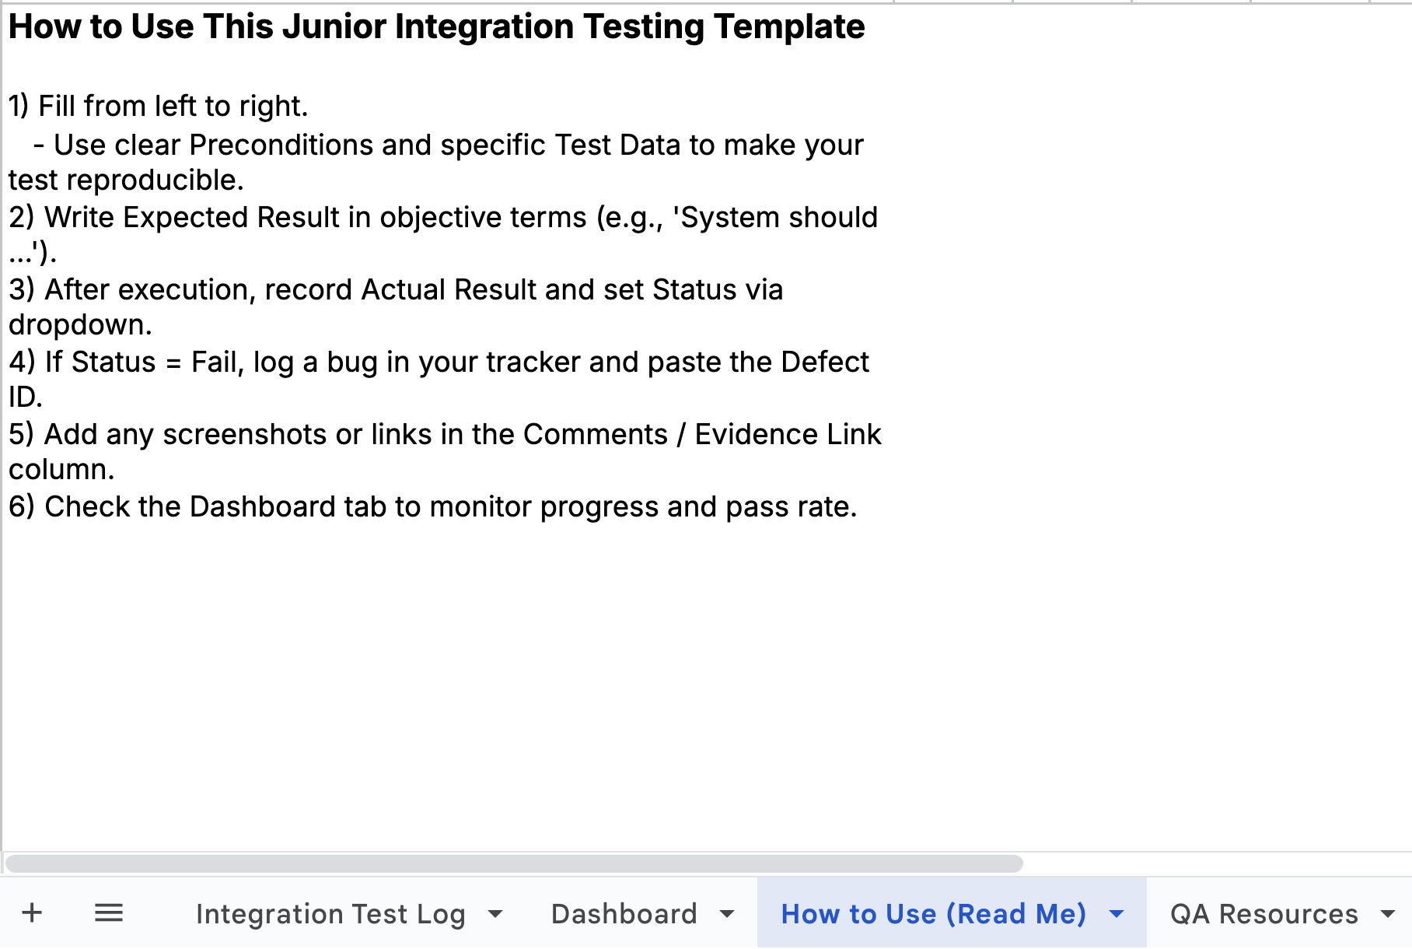The width and height of the screenshot is (1412, 949).
Task: Click the '6) Check the Dashboard tab' instruction
Action: (x=432, y=507)
